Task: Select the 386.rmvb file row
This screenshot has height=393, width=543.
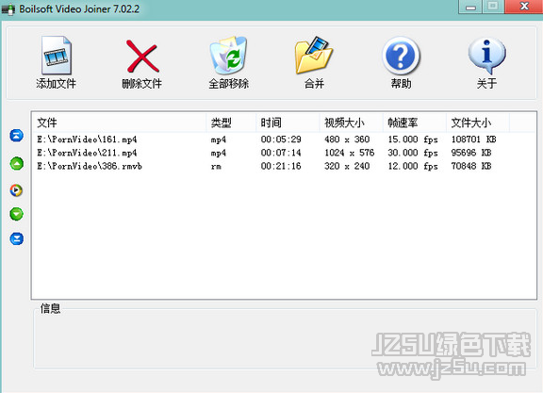Action: (x=284, y=166)
